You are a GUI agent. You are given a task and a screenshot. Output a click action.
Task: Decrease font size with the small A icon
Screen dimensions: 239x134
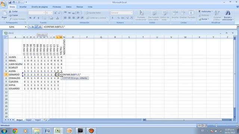click(59, 13)
